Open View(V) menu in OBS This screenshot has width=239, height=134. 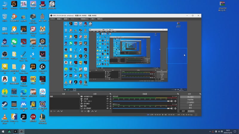coord(66,19)
